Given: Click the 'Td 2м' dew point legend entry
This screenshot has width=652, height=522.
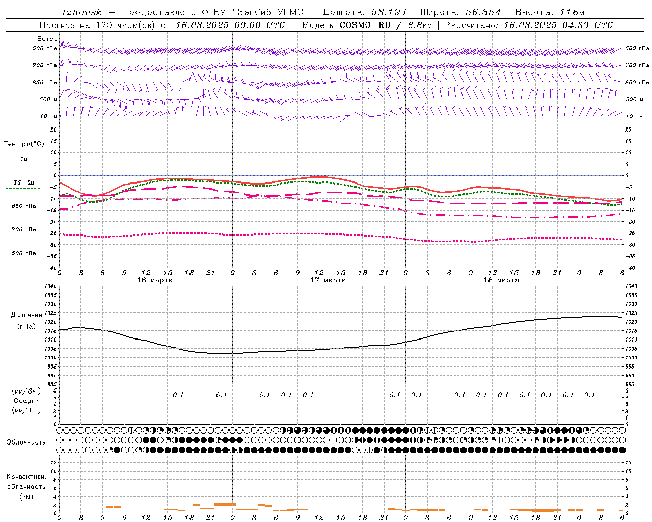Looking at the screenshot, I should click(24, 183).
